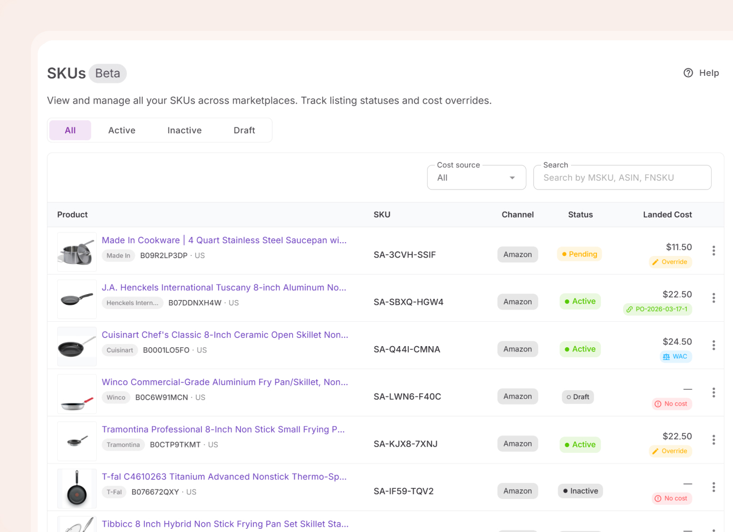Image resolution: width=733 pixels, height=532 pixels.
Task: Click the Cost source dropdown arrow
Action: (x=512, y=178)
